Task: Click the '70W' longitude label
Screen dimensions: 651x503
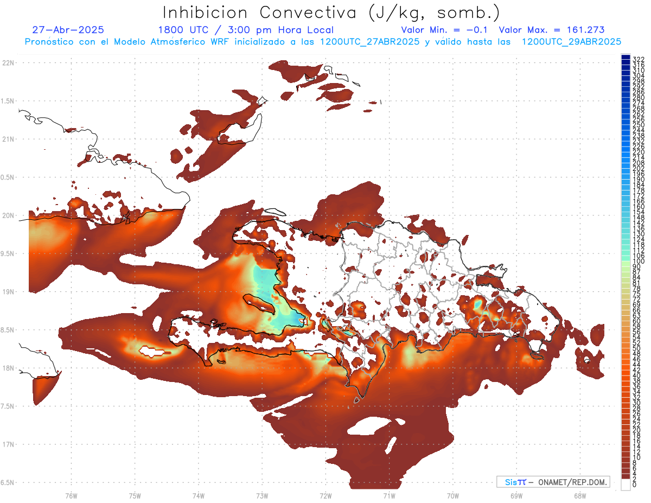Action: coord(452,495)
